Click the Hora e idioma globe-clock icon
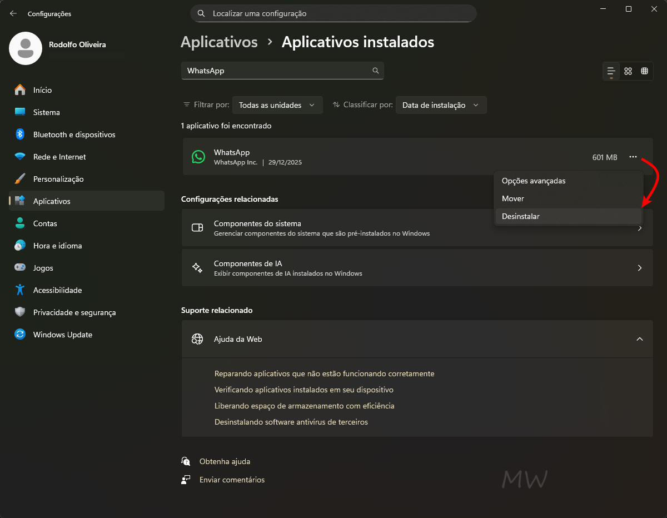Screen dimensions: 667x518 click(x=20, y=246)
